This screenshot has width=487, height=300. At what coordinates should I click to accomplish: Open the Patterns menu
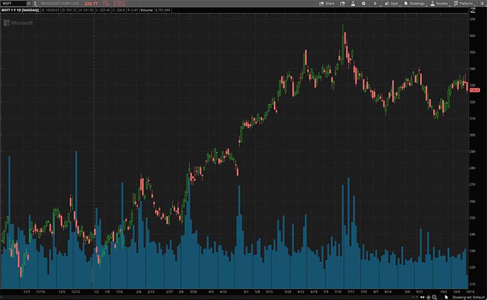point(463,3)
